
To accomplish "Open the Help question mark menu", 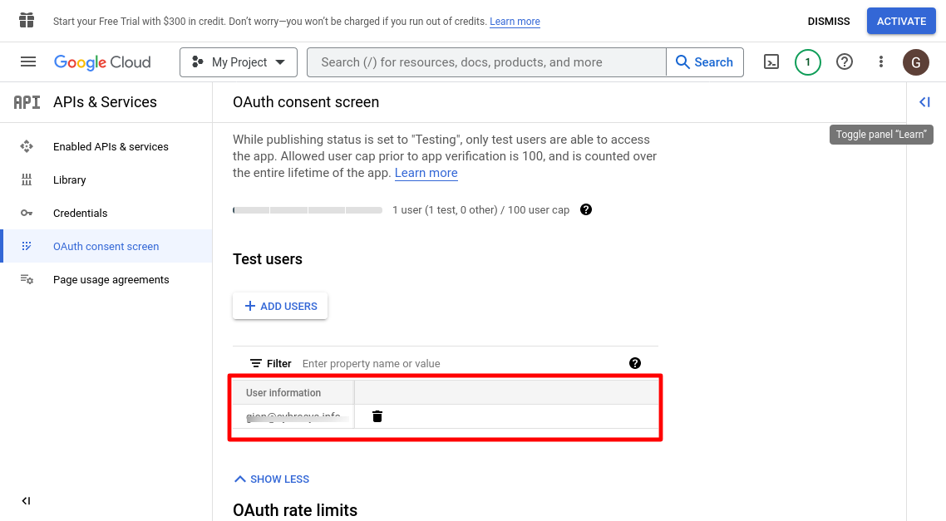I will [x=845, y=62].
